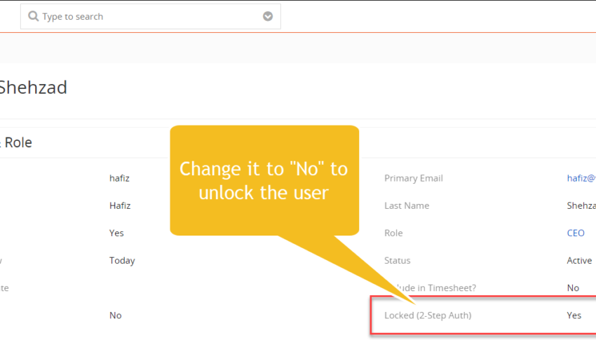
Task: Click the Status field label
Action: (397, 261)
